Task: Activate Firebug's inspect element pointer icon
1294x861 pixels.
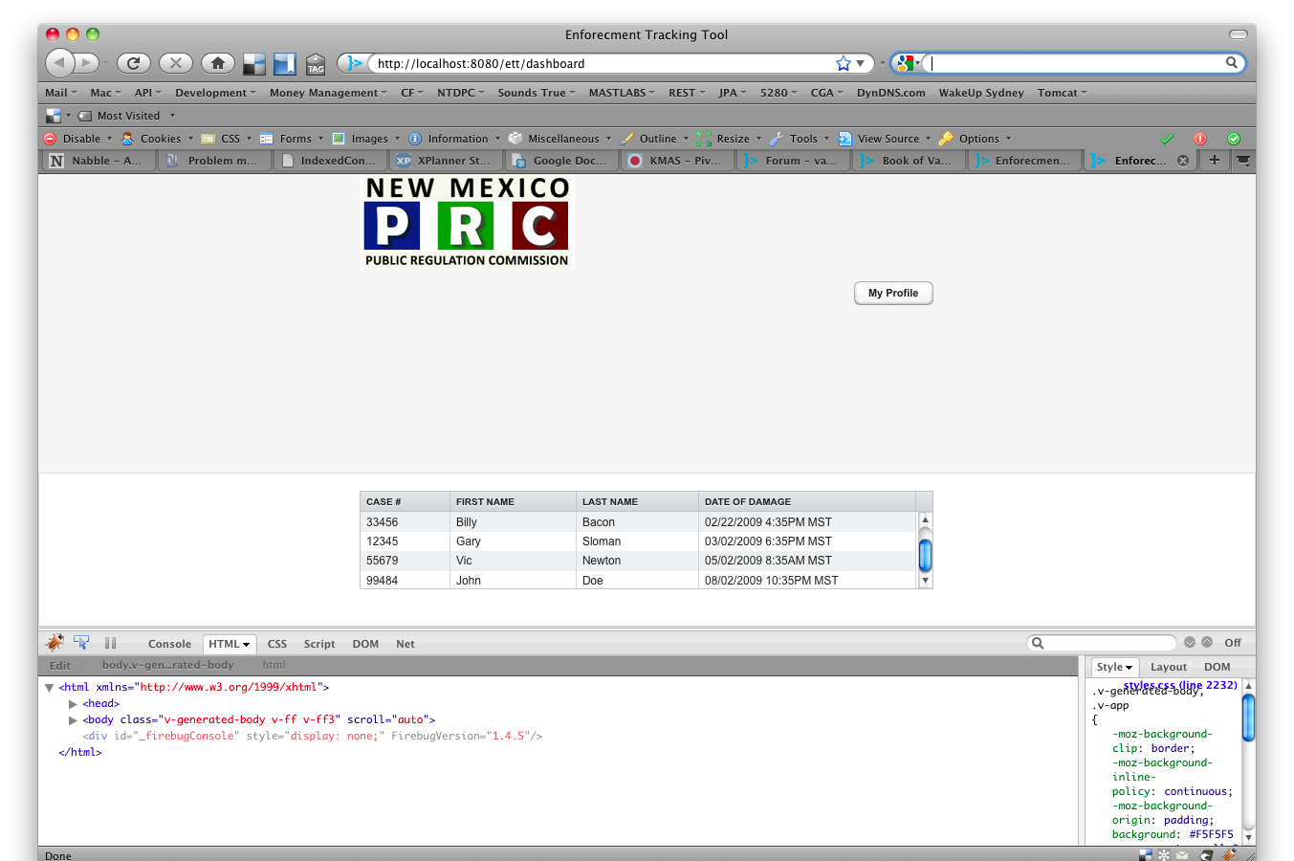Action: 81,643
